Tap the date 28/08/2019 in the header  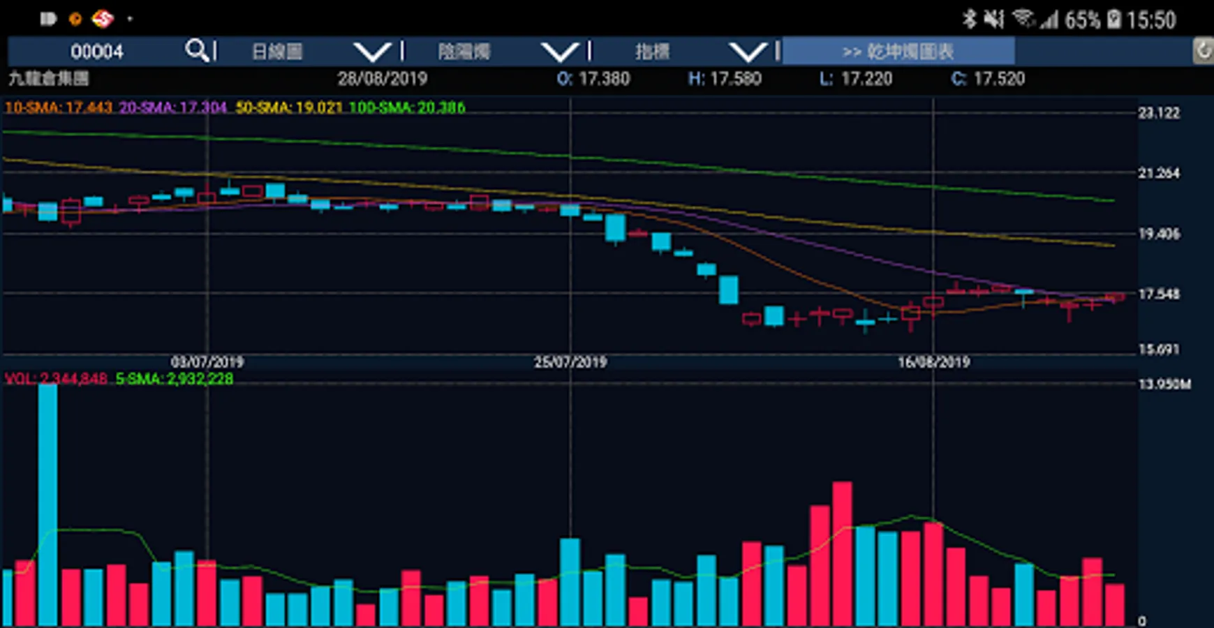coord(383,79)
